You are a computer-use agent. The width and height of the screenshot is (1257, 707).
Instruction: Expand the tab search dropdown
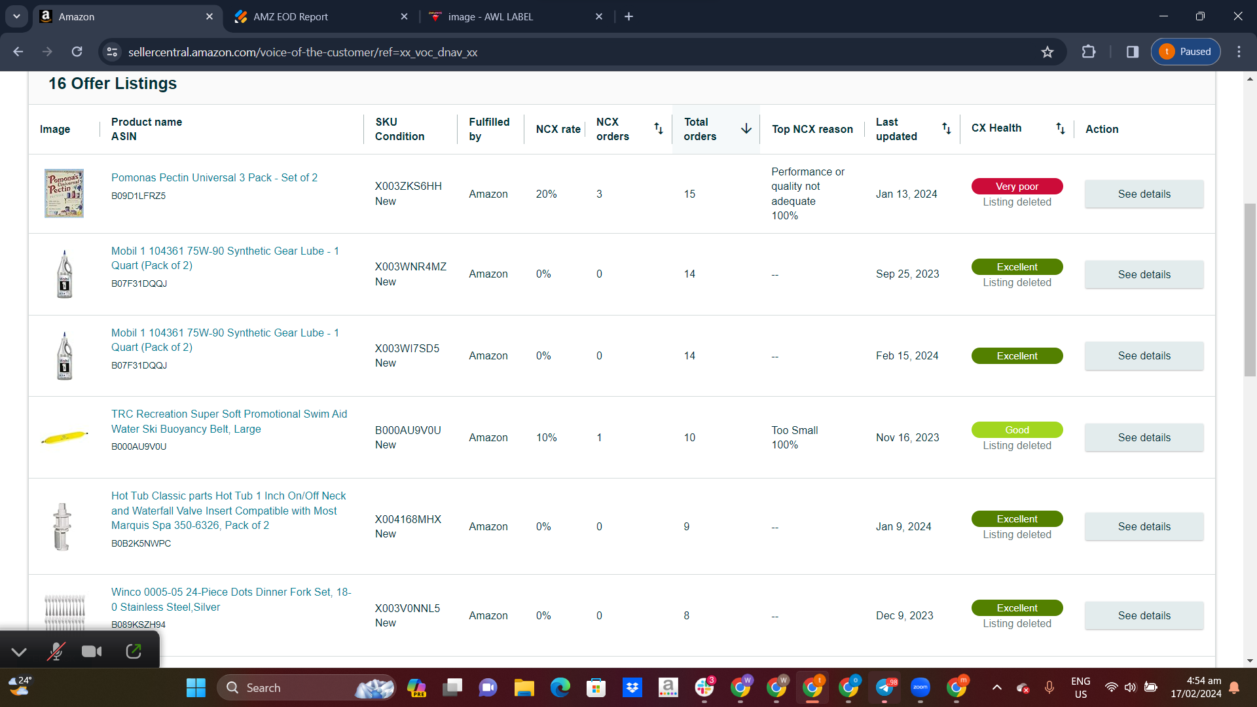coord(16,16)
